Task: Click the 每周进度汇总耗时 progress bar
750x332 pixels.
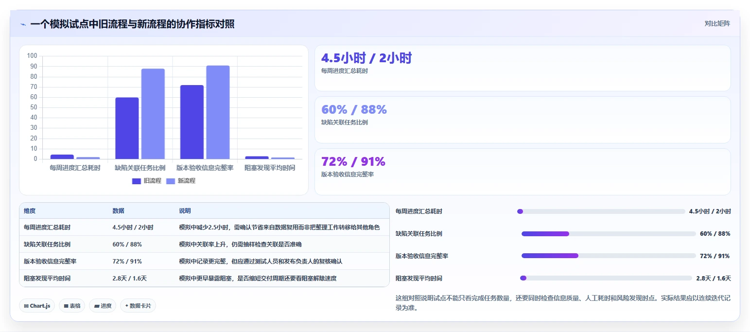Action: [601, 211]
